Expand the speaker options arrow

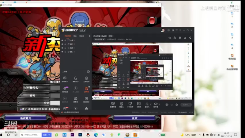click(159, 104)
